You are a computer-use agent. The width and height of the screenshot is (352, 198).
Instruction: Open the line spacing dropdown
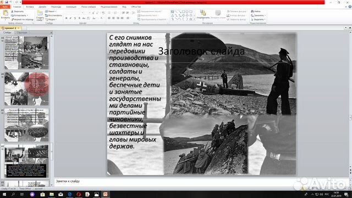click(x=133, y=13)
